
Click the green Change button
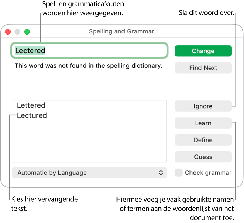[x=203, y=51]
